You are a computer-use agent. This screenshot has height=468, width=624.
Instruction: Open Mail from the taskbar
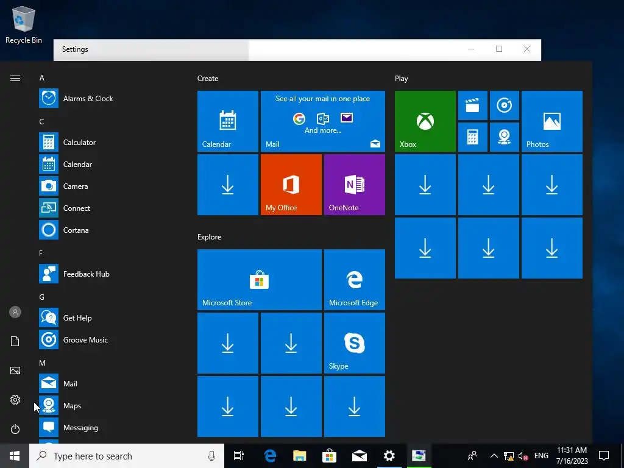[x=360, y=456]
